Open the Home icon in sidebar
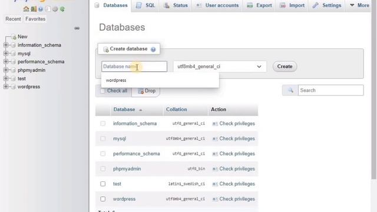The height and width of the screenshot is (212, 377). tap(26, 9)
